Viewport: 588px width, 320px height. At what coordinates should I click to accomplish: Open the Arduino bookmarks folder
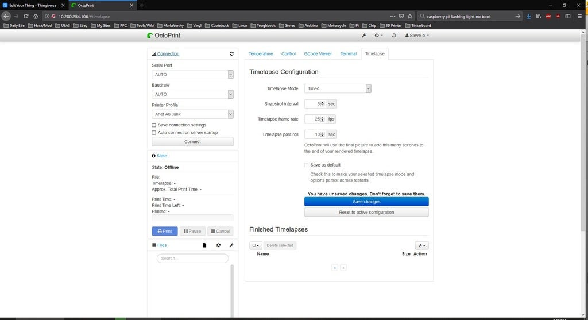[308, 26]
